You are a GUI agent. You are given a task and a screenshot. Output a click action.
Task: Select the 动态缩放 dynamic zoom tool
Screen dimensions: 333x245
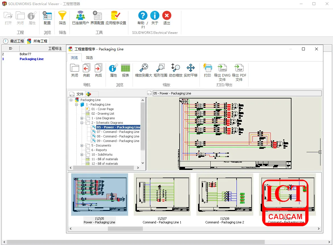point(176,71)
